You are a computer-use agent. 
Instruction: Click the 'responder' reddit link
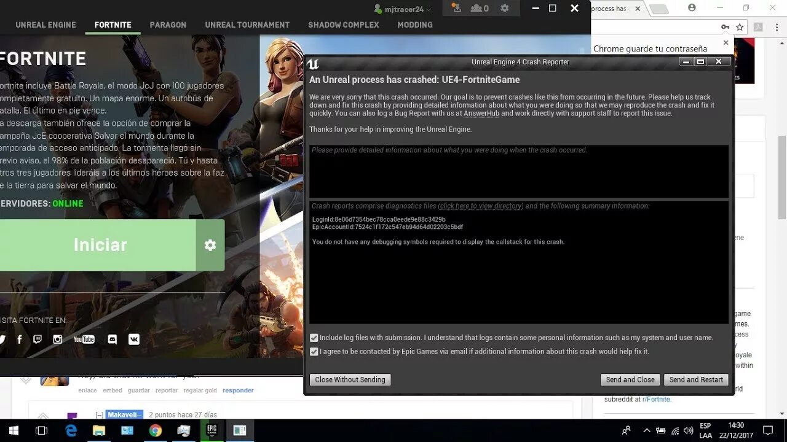tap(238, 390)
